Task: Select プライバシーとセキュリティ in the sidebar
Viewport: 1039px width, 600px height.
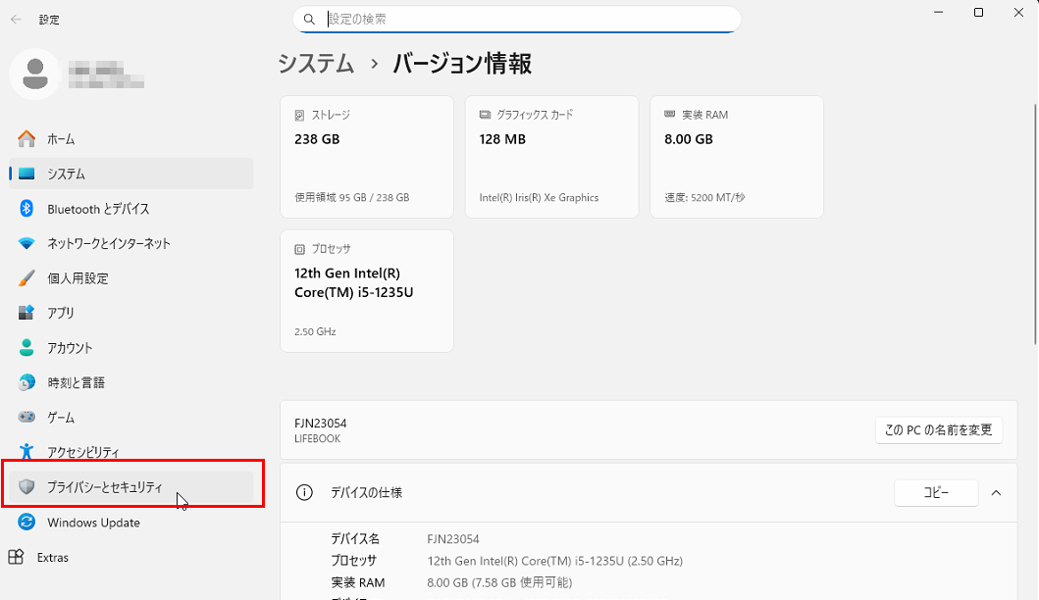Action: (105, 487)
